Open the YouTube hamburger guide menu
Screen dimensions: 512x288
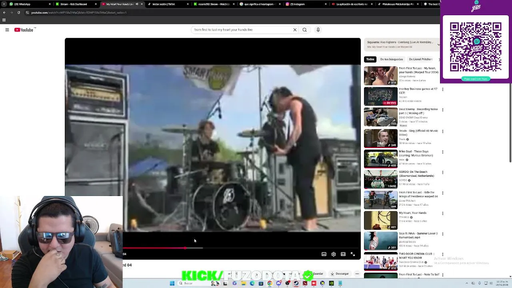pos(7,30)
